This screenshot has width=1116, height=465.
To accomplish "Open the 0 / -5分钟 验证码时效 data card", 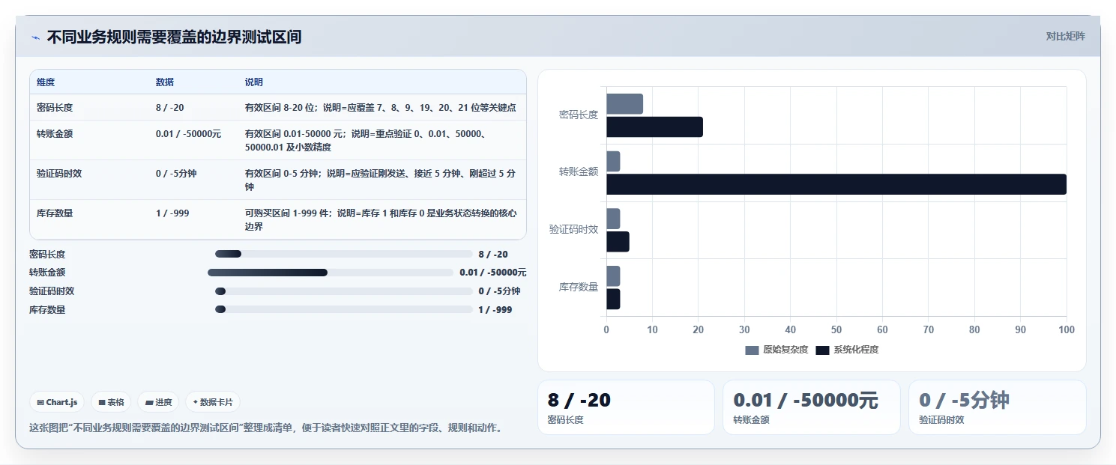I will (x=997, y=407).
